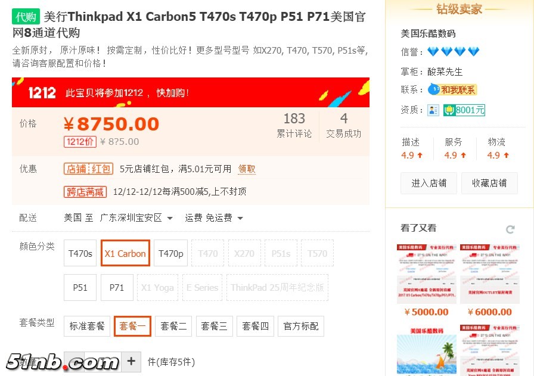534x376 pixels.
Task: Click the 进入店铺 button
Action: tap(429, 183)
